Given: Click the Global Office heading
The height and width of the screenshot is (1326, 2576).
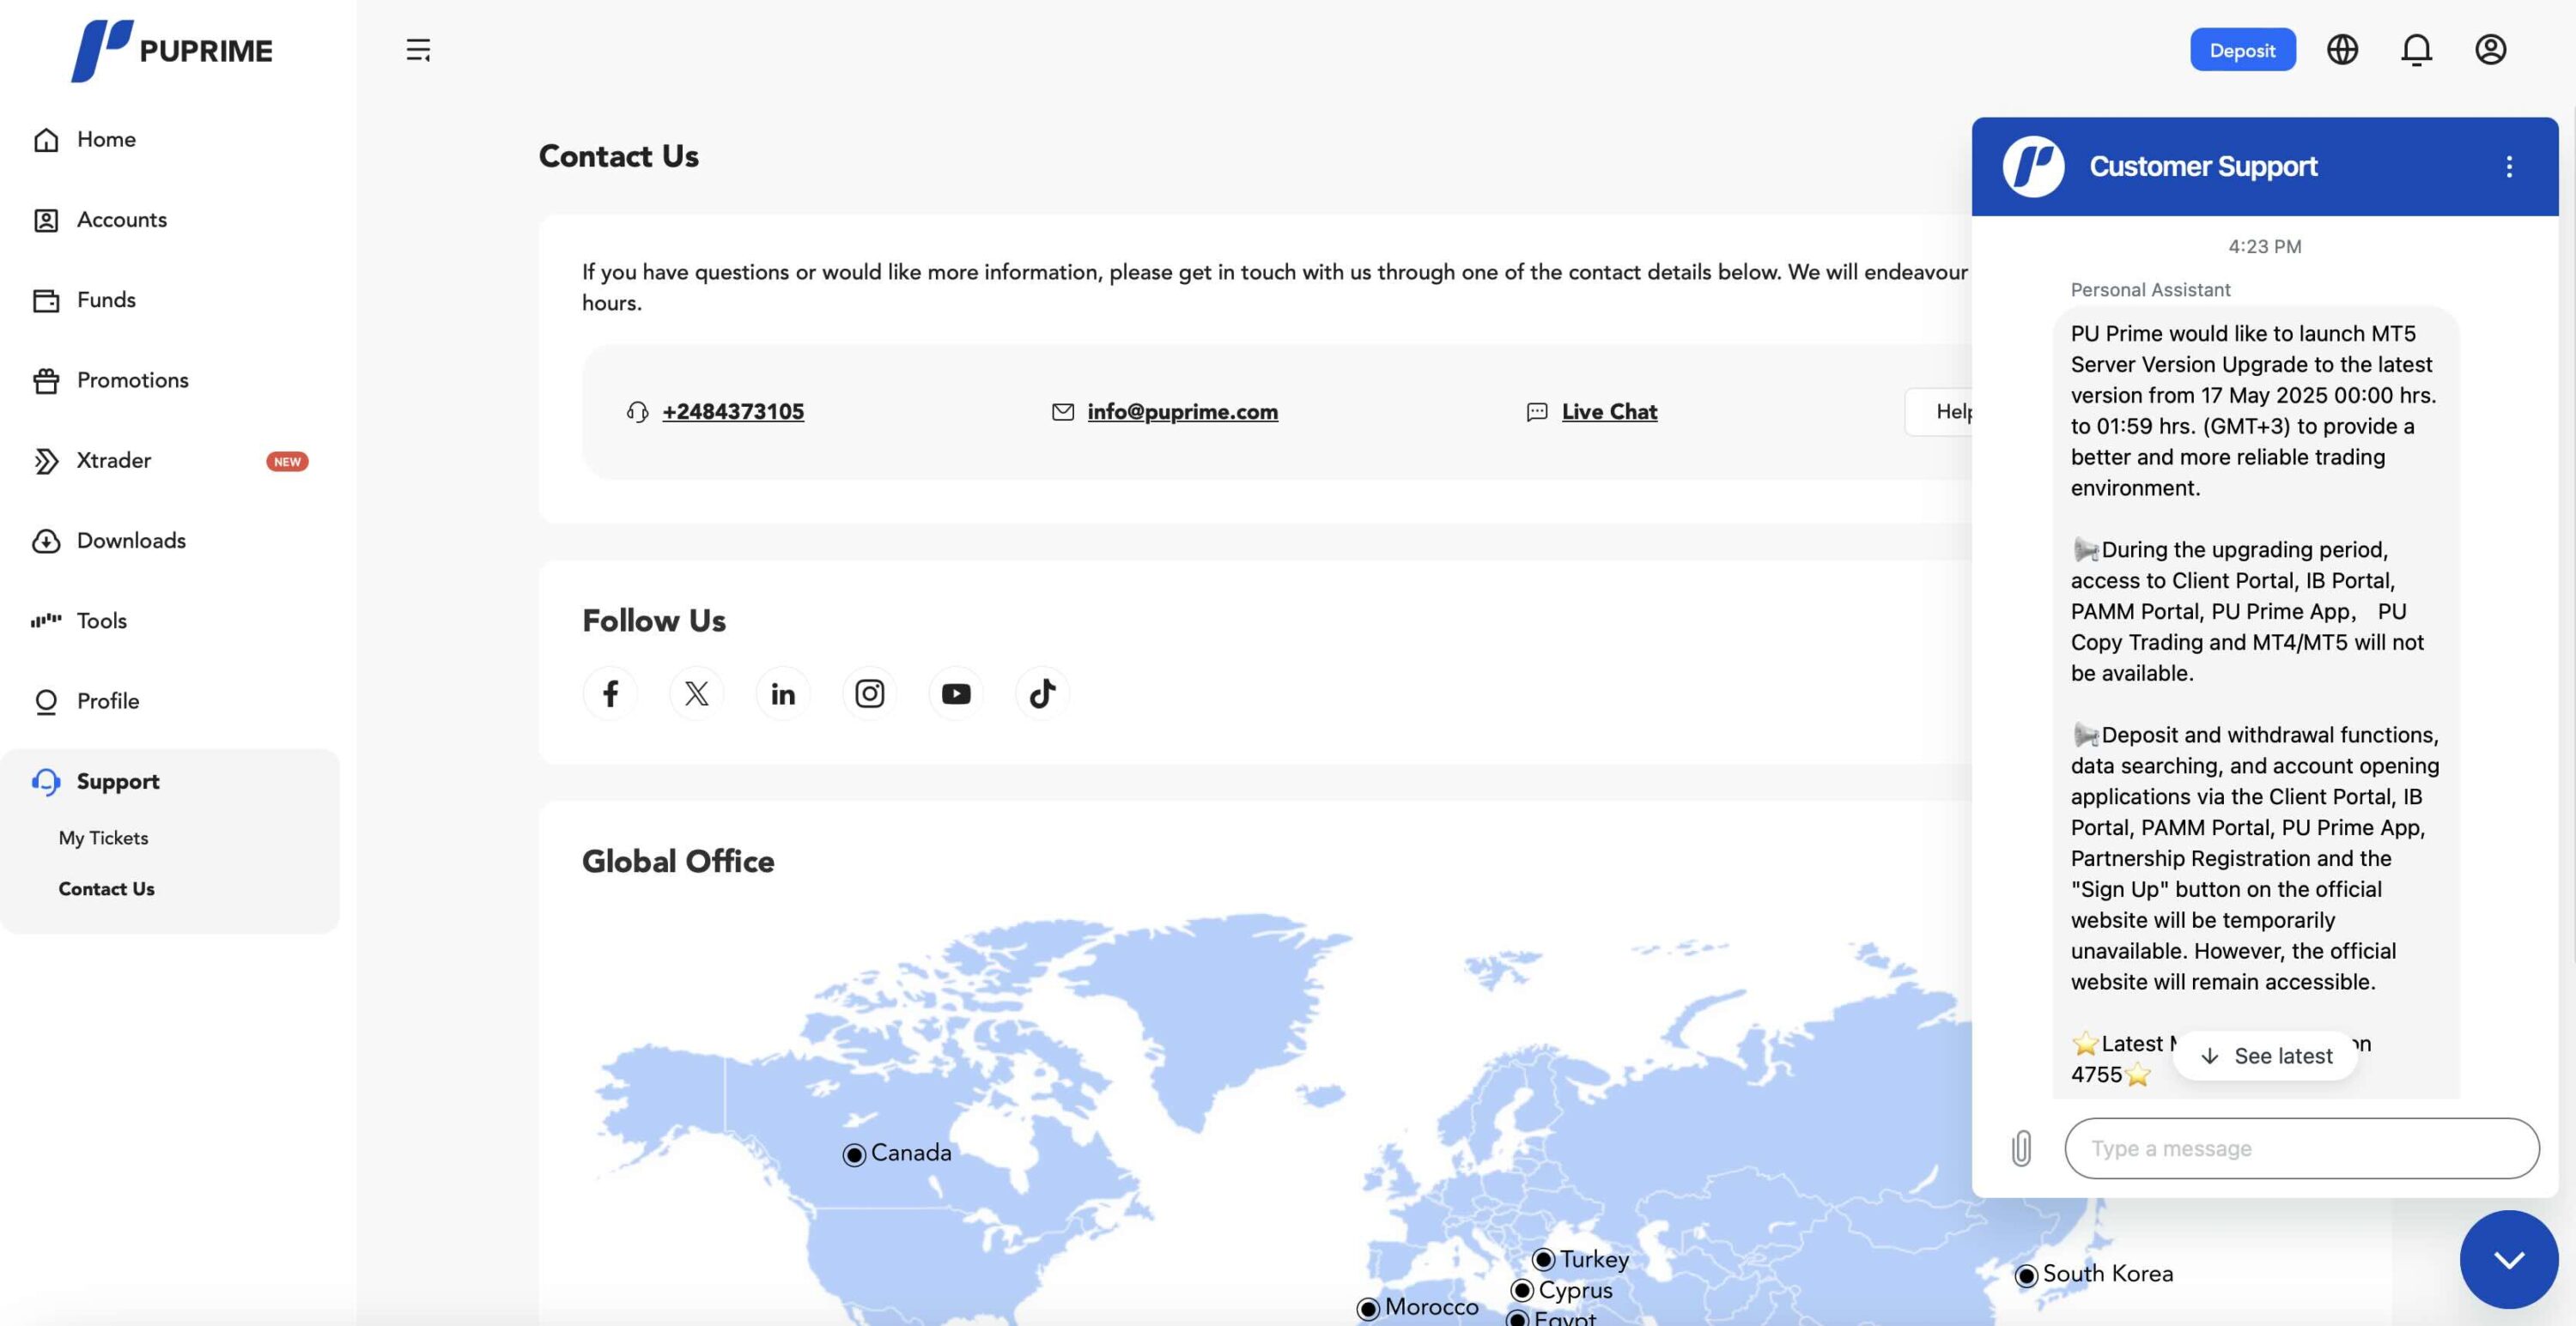Looking at the screenshot, I should [678, 862].
